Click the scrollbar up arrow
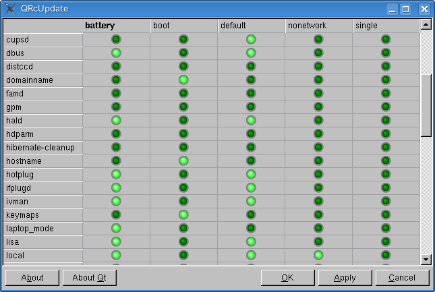Image resolution: width=435 pixels, height=292 pixels. tap(426, 25)
